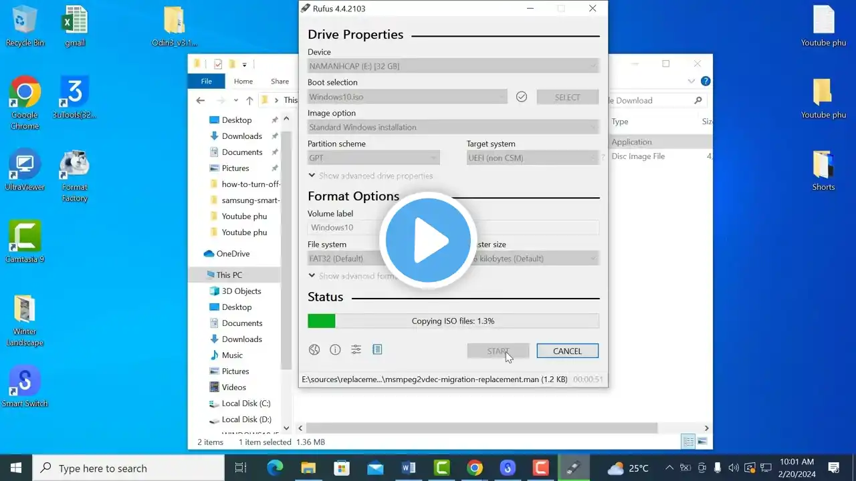Open notification center icon
This screenshot has width=856, height=481.
pyautogui.click(x=834, y=468)
